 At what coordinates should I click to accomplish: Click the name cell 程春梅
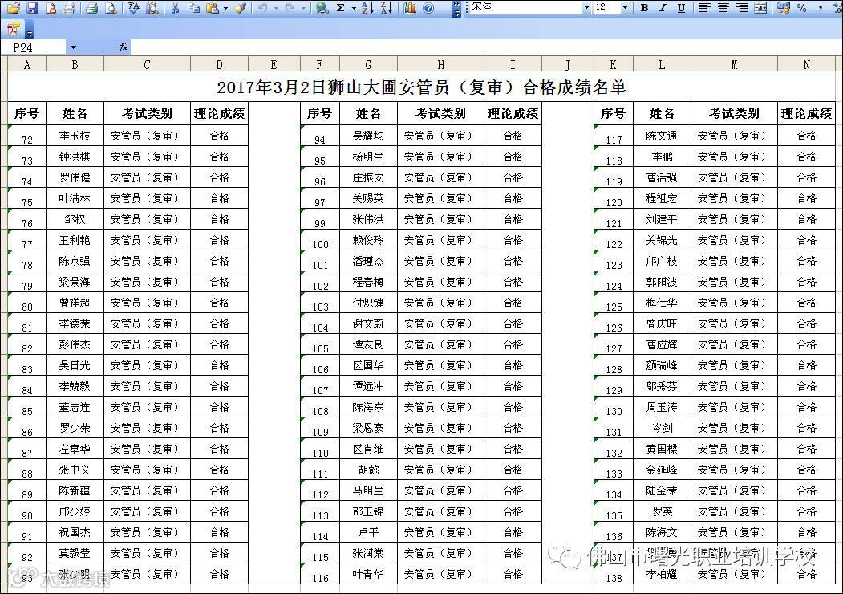(x=368, y=282)
